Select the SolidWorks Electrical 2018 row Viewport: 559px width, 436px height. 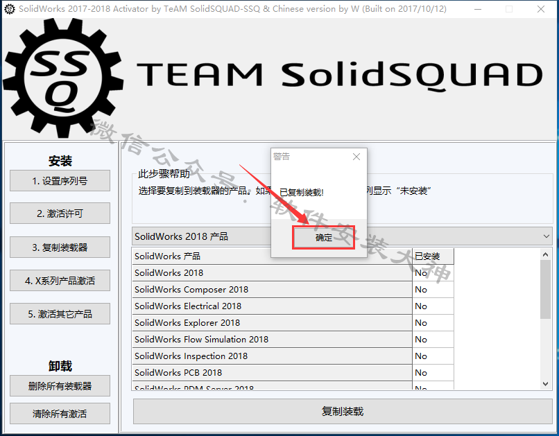click(272, 306)
